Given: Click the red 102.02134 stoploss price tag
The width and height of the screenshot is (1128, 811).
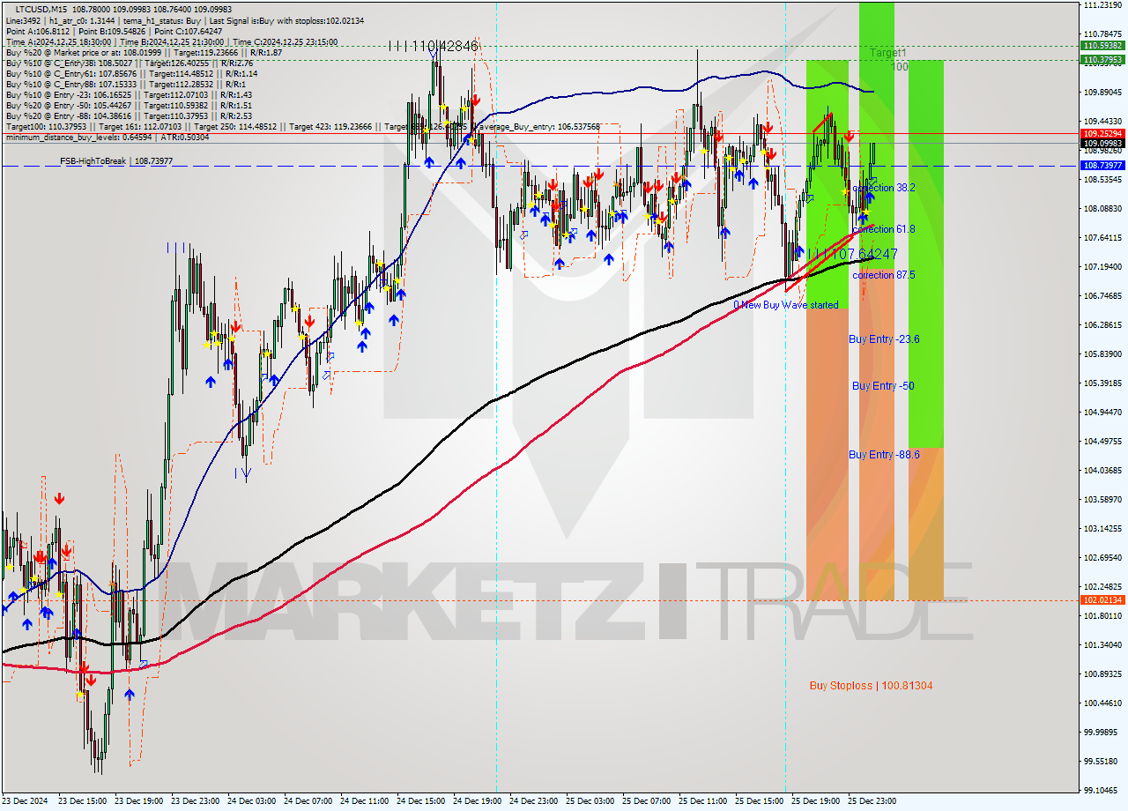Looking at the screenshot, I should [x=1102, y=600].
